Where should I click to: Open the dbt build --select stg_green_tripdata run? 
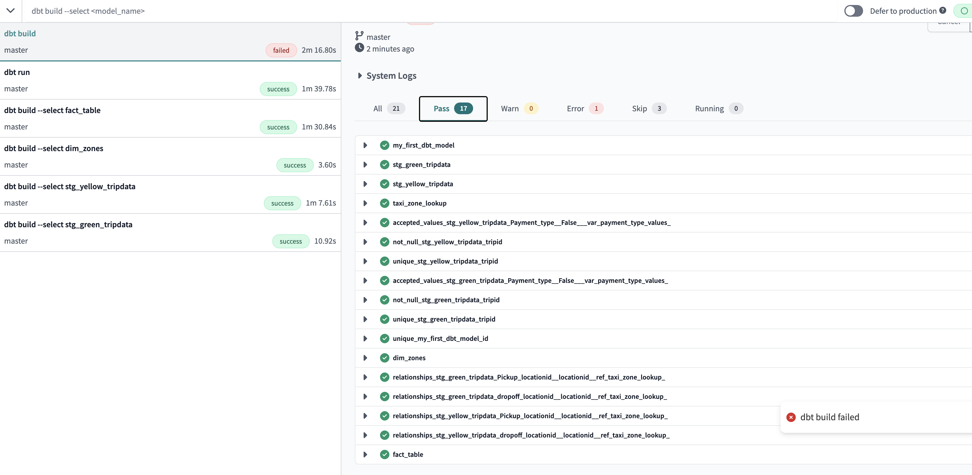170,233
